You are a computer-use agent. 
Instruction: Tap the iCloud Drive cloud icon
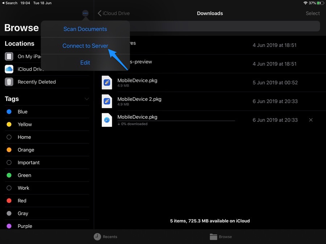9,69
